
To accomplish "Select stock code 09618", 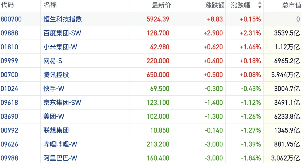I will coord(9,103).
